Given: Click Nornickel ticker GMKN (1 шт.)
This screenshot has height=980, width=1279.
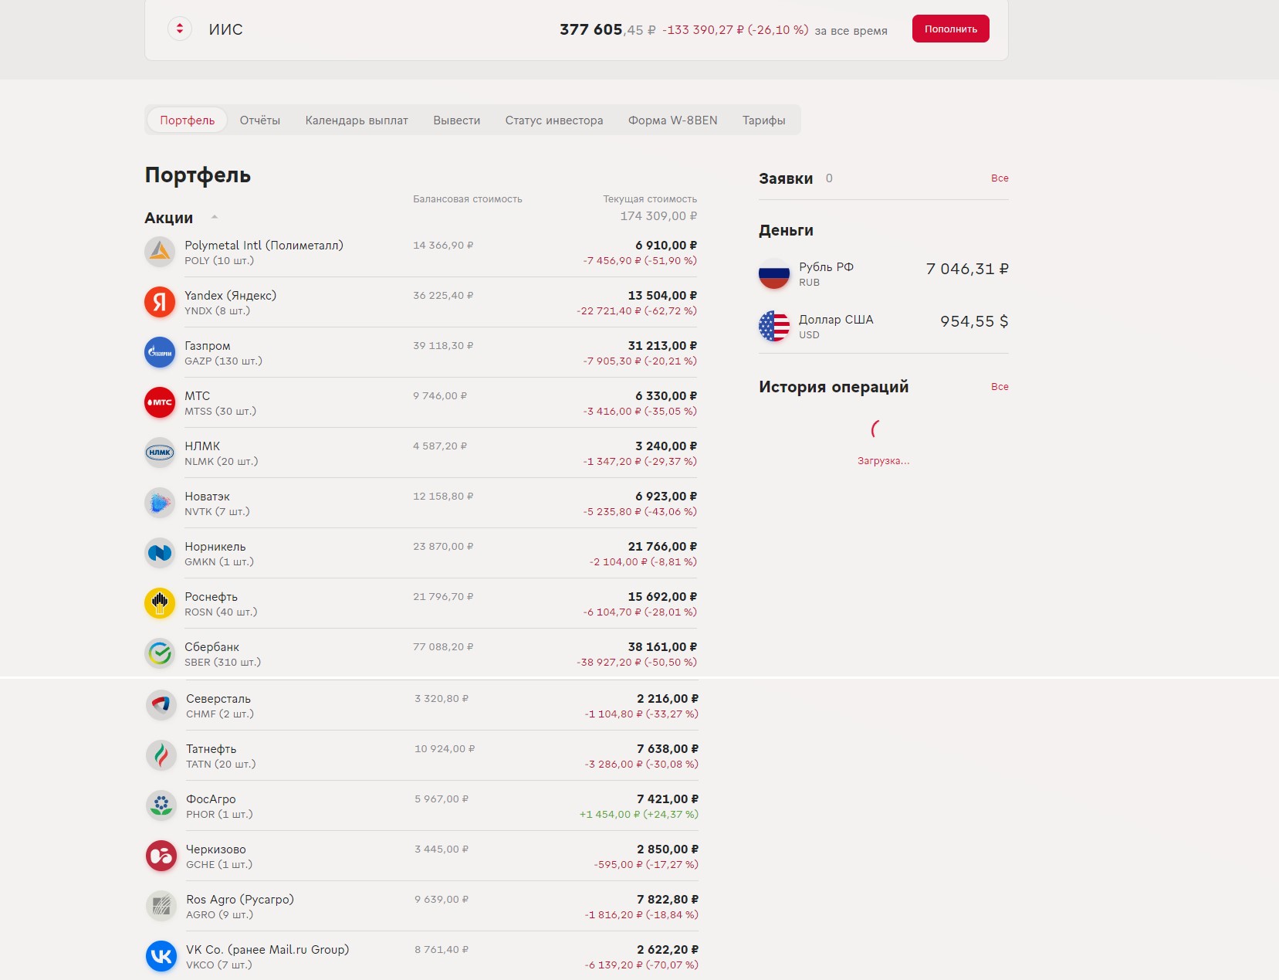Looking at the screenshot, I should pos(219,561).
